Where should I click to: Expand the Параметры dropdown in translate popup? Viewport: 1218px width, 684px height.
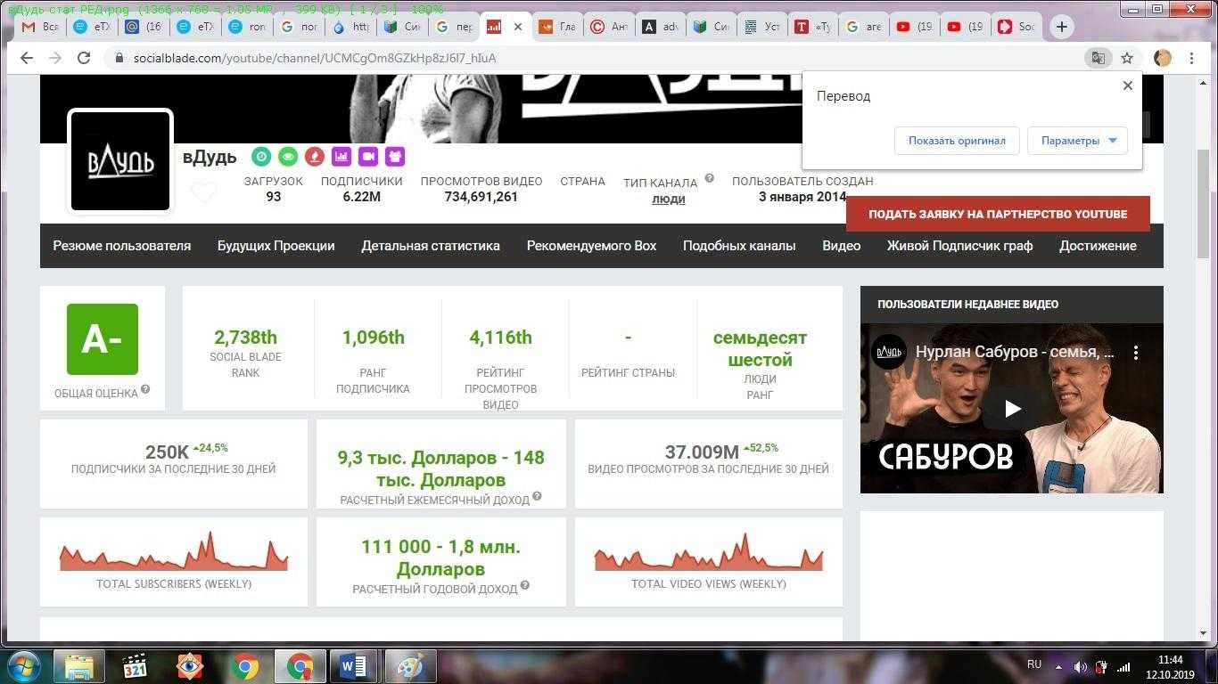(1077, 141)
